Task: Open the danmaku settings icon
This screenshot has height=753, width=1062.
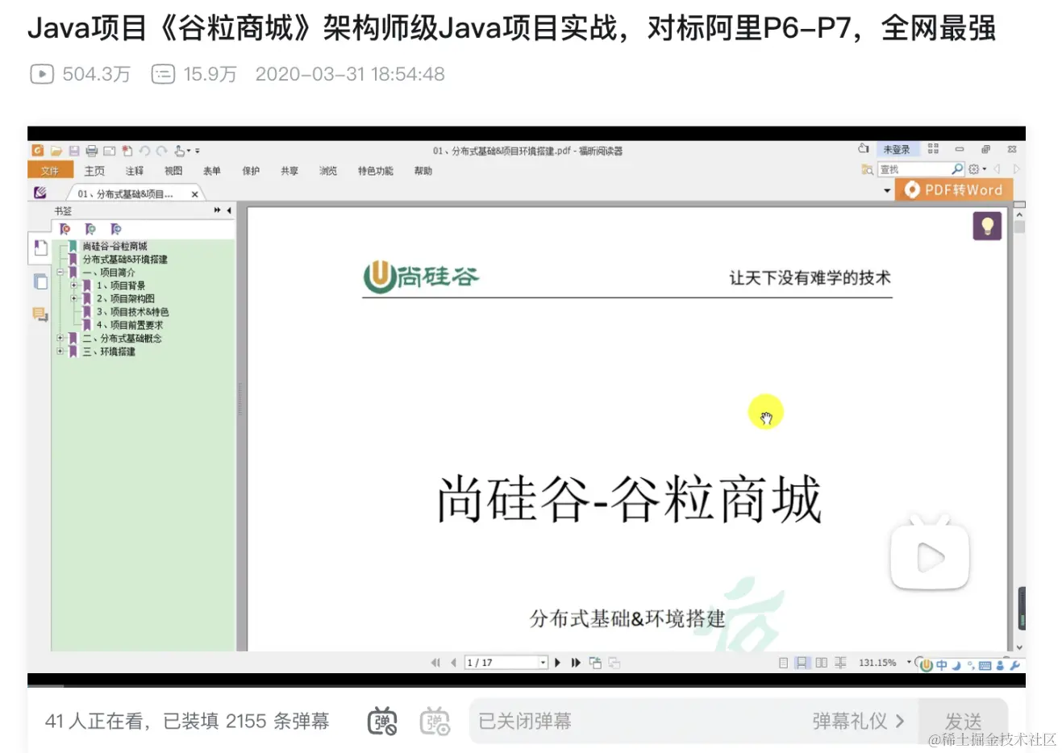Action: point(435,721)
